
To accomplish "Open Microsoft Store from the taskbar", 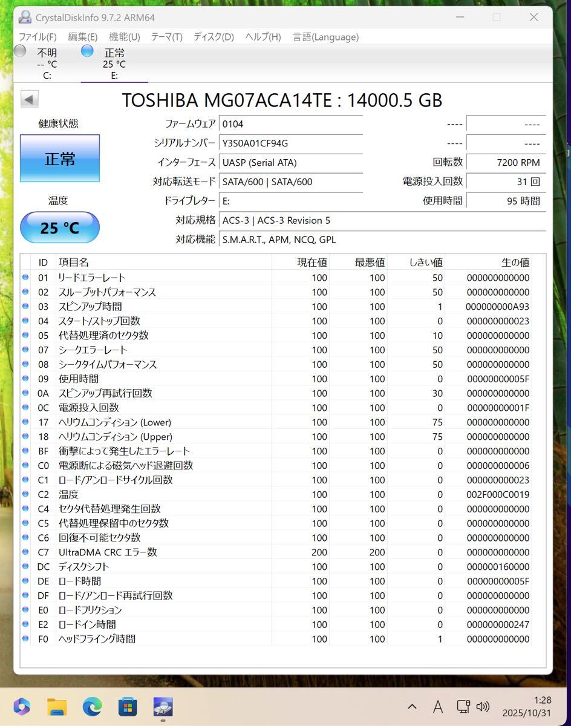I will click(x=127, y=706).
